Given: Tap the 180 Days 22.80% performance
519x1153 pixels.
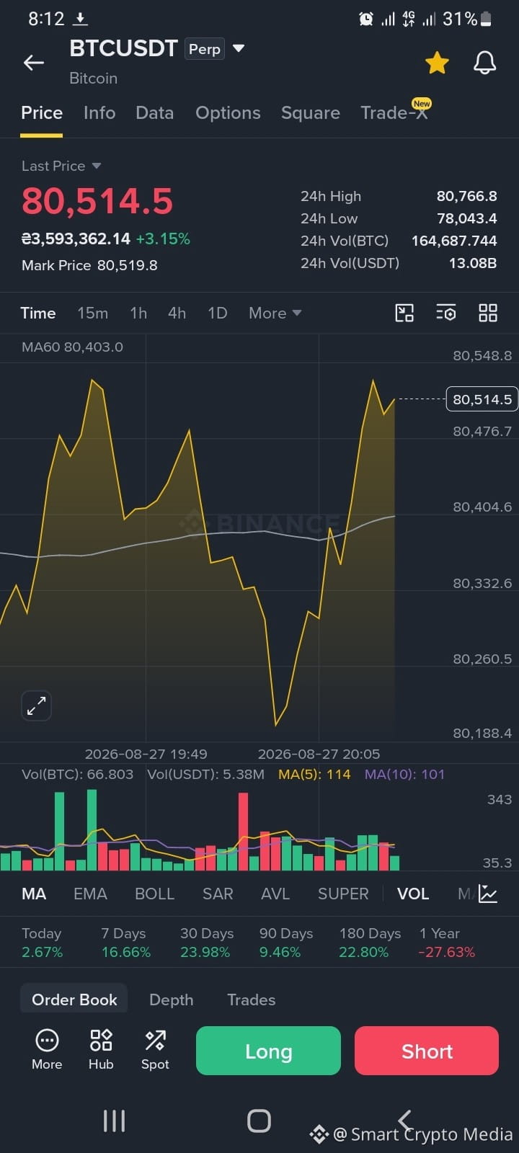Looking at the screenshot, I should coord(370,943).
